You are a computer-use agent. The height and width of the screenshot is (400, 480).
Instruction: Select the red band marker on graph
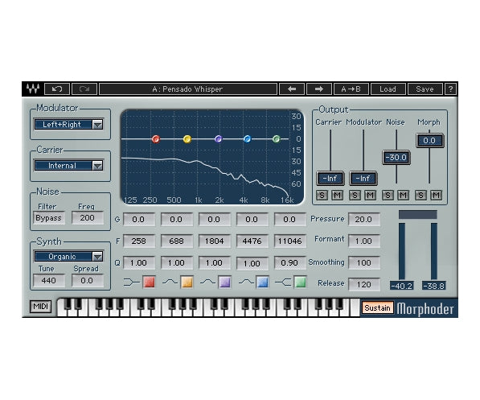click(x=156, y=139)
